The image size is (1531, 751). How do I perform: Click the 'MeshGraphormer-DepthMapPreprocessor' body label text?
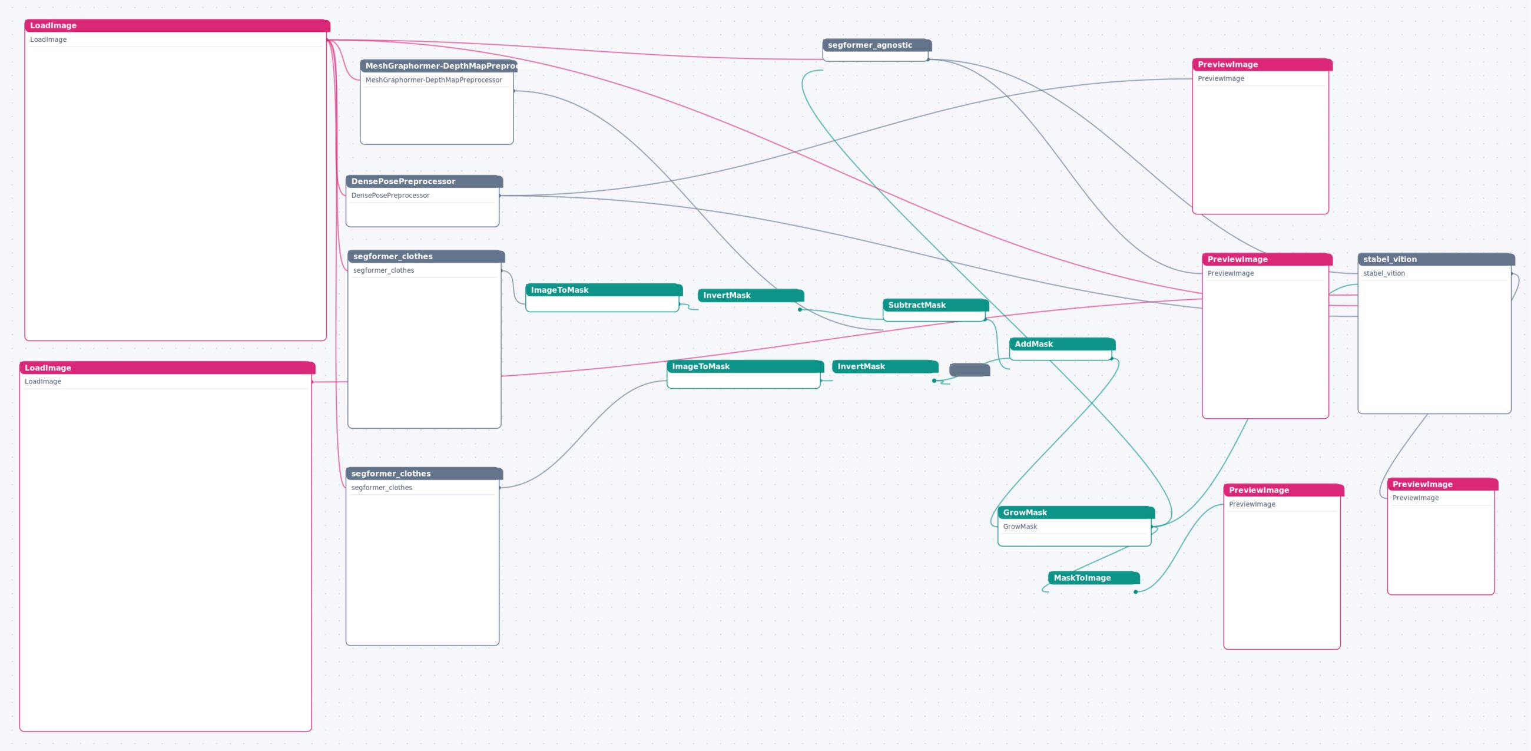pos(433,80)
